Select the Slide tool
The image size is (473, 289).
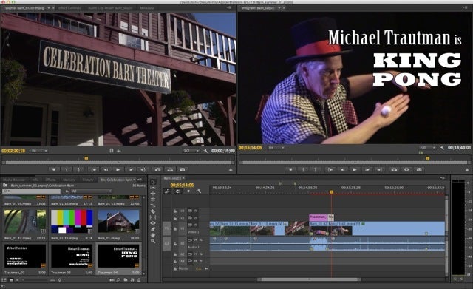click(x=153, y=223)
